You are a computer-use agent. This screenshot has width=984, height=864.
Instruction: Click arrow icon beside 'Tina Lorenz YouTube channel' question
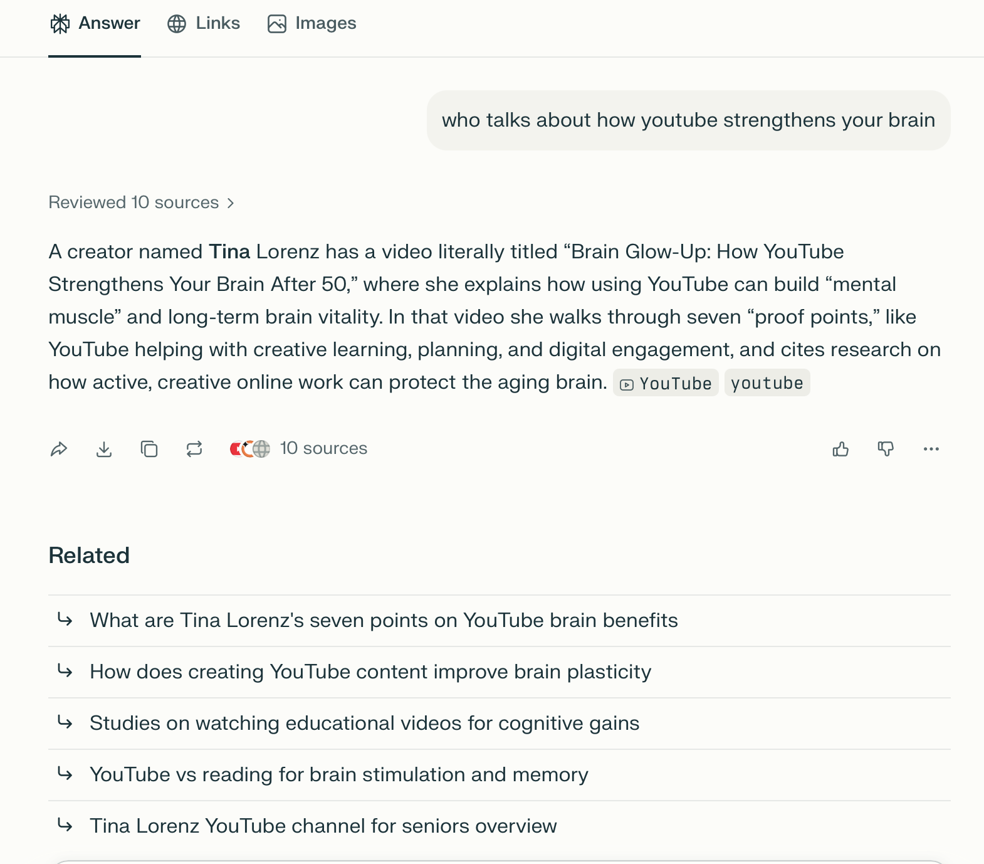coord(65,826)
